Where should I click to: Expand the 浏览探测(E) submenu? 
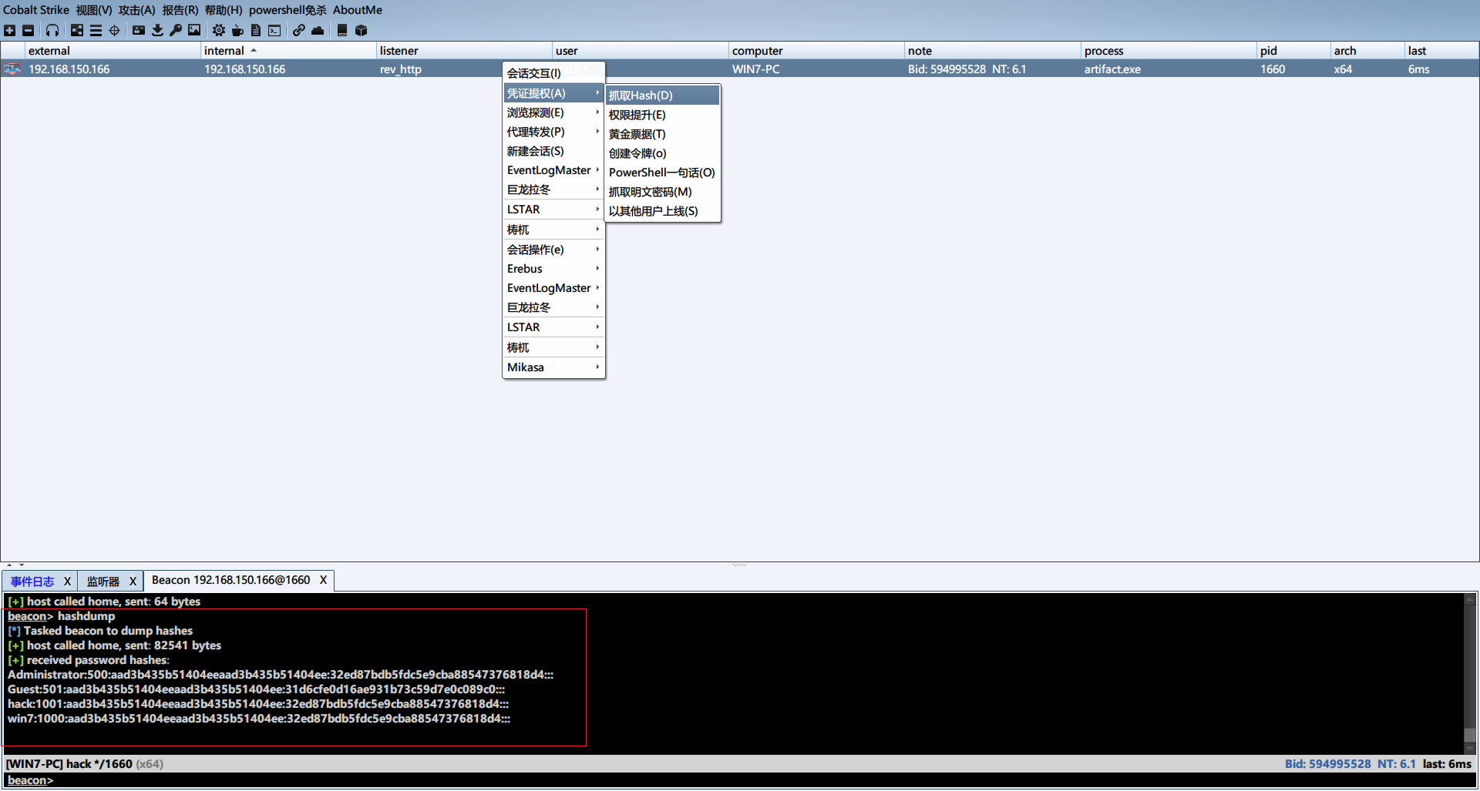553,112
